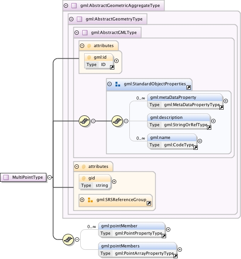
Task: Click the @ icon on gid attribute
Action: 84,178
